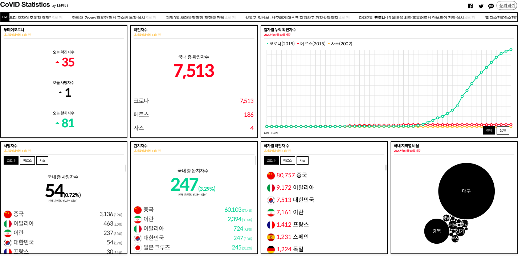Select the 대구 region bubble
The width and height of the screenshot is (518, 256).
466,191
